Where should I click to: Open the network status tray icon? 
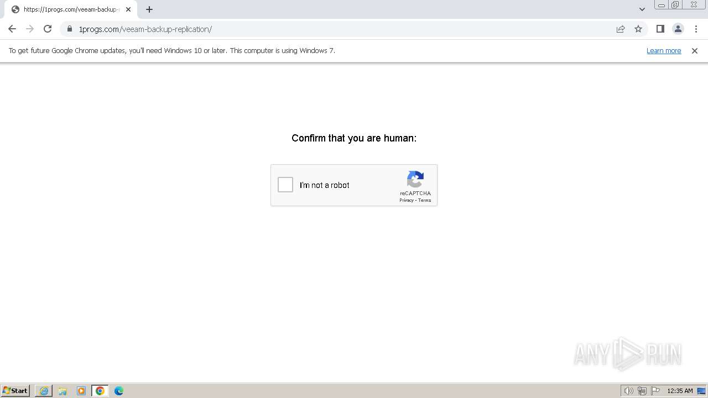coord(642,391)
